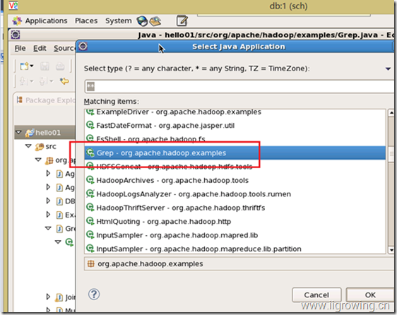The width and height of the screenshot is (397, 315).
Task: Select ExampleDriver - org.apache.hadoop.examples
Action: coord(235,112)
